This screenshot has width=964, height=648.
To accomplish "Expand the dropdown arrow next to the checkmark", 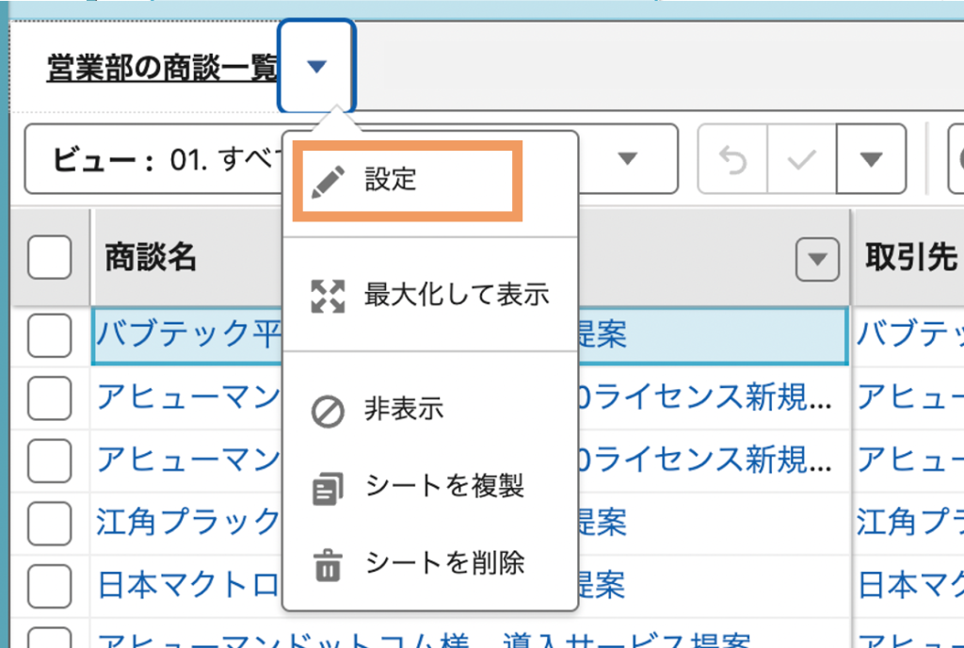I will point(871,159).
